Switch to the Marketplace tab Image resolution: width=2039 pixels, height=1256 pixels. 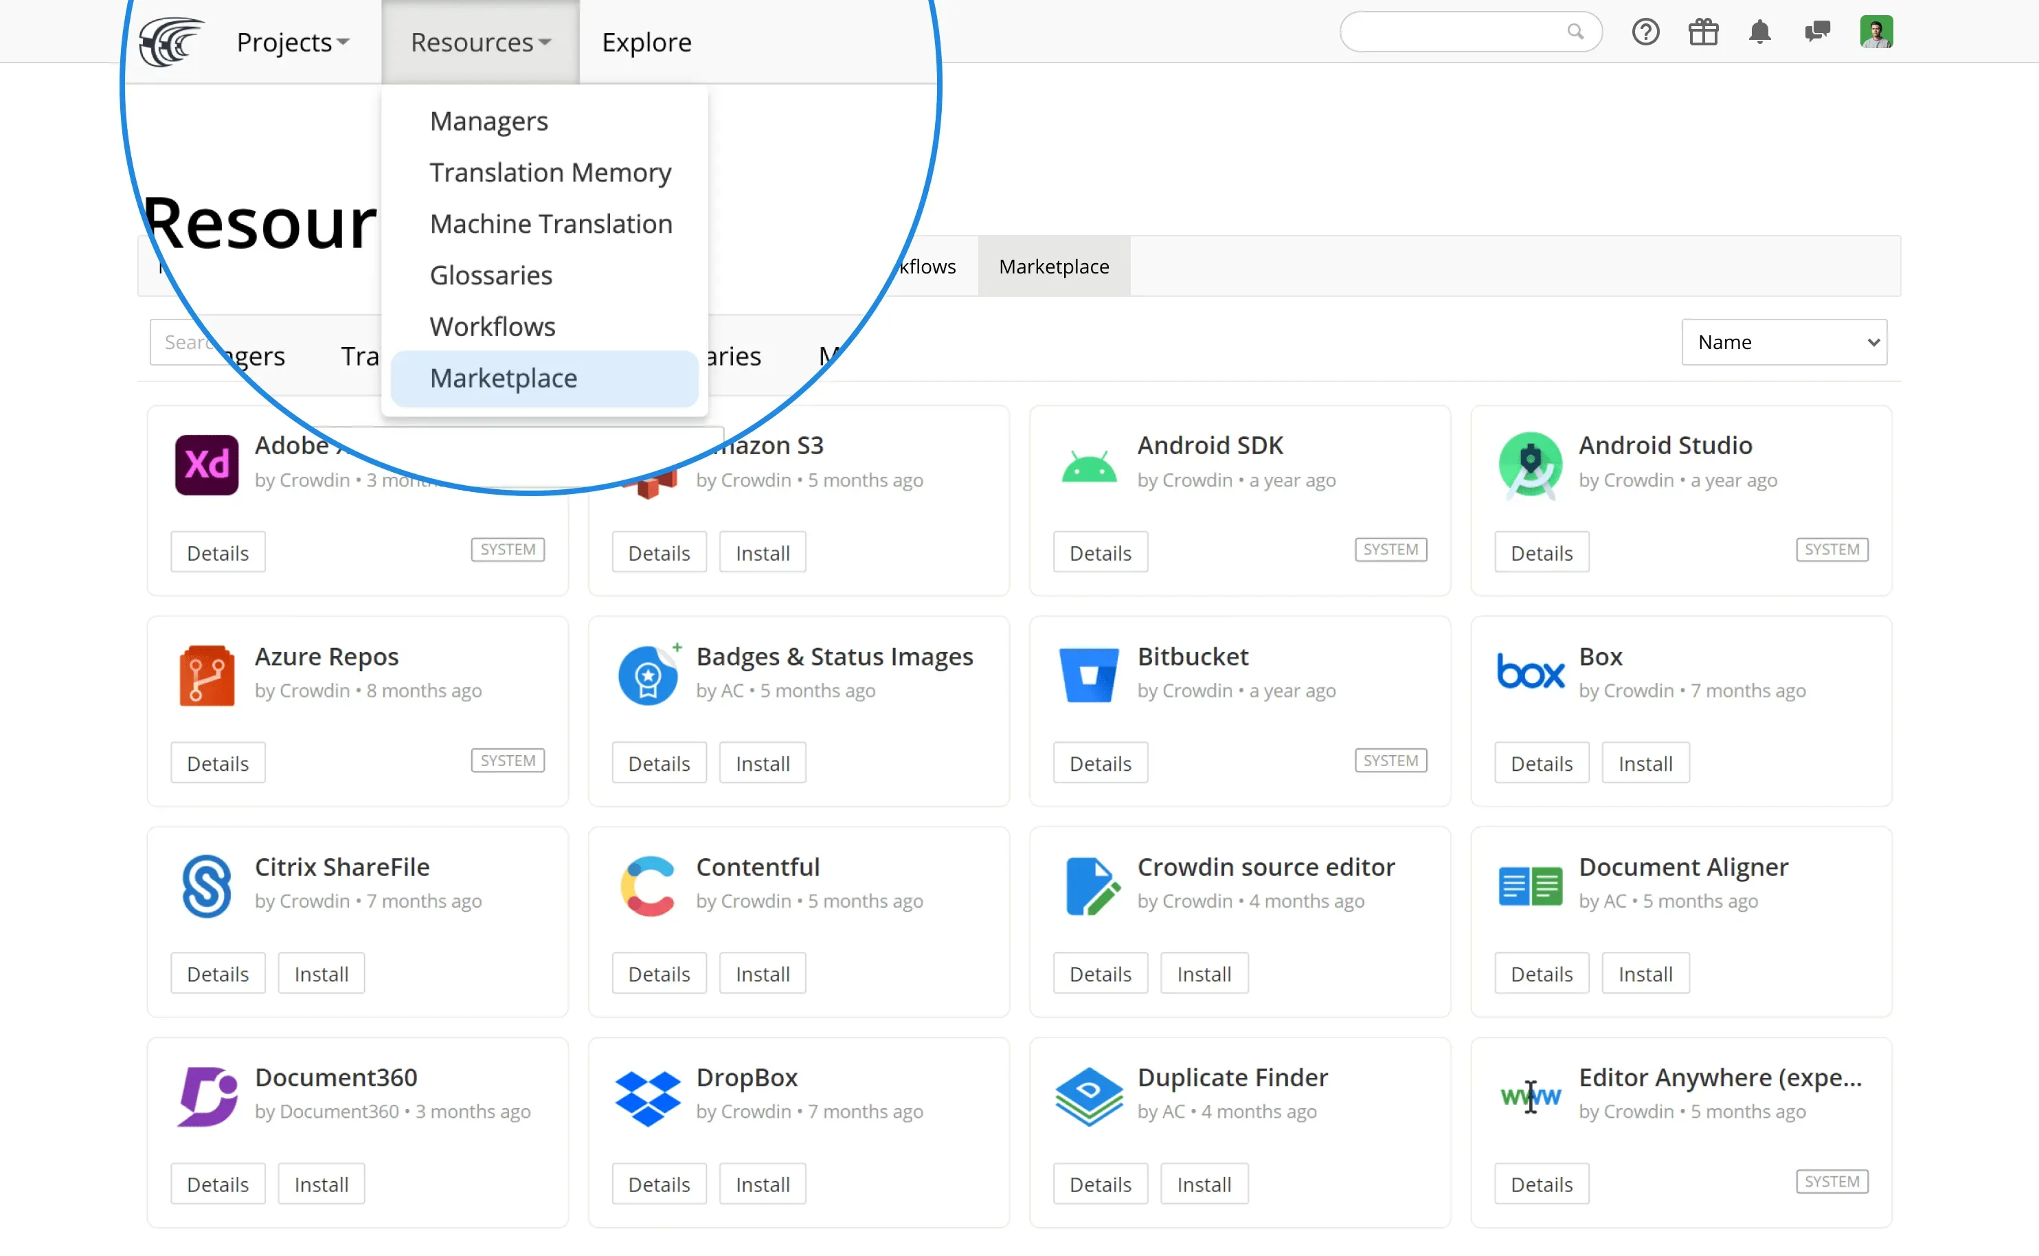coord(1054,266)
